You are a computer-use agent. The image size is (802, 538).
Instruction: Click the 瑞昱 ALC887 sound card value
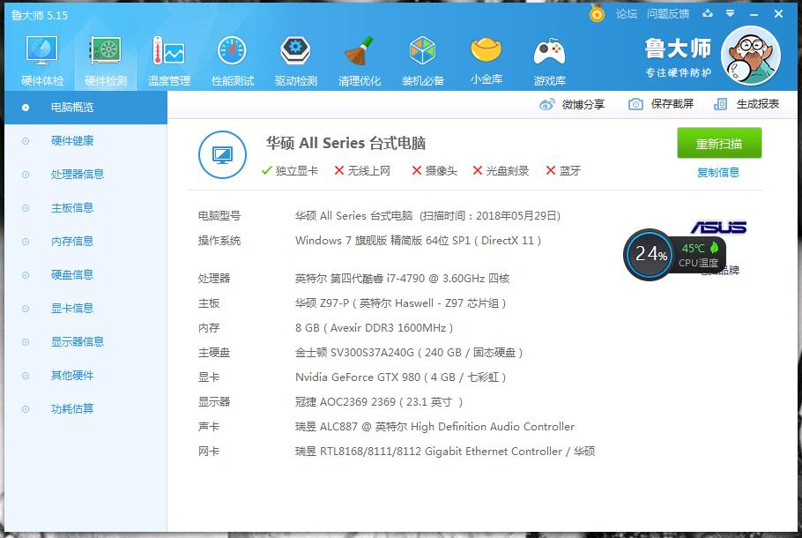pyautogui.click(x=434, y=427)
